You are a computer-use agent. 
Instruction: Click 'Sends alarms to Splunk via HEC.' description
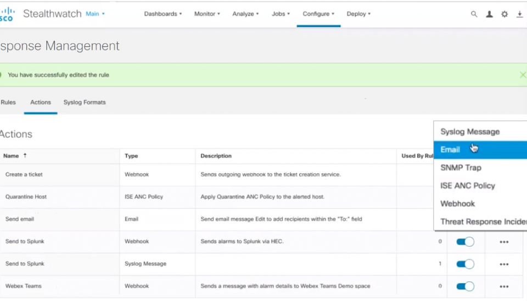click(x=242, y=241)
